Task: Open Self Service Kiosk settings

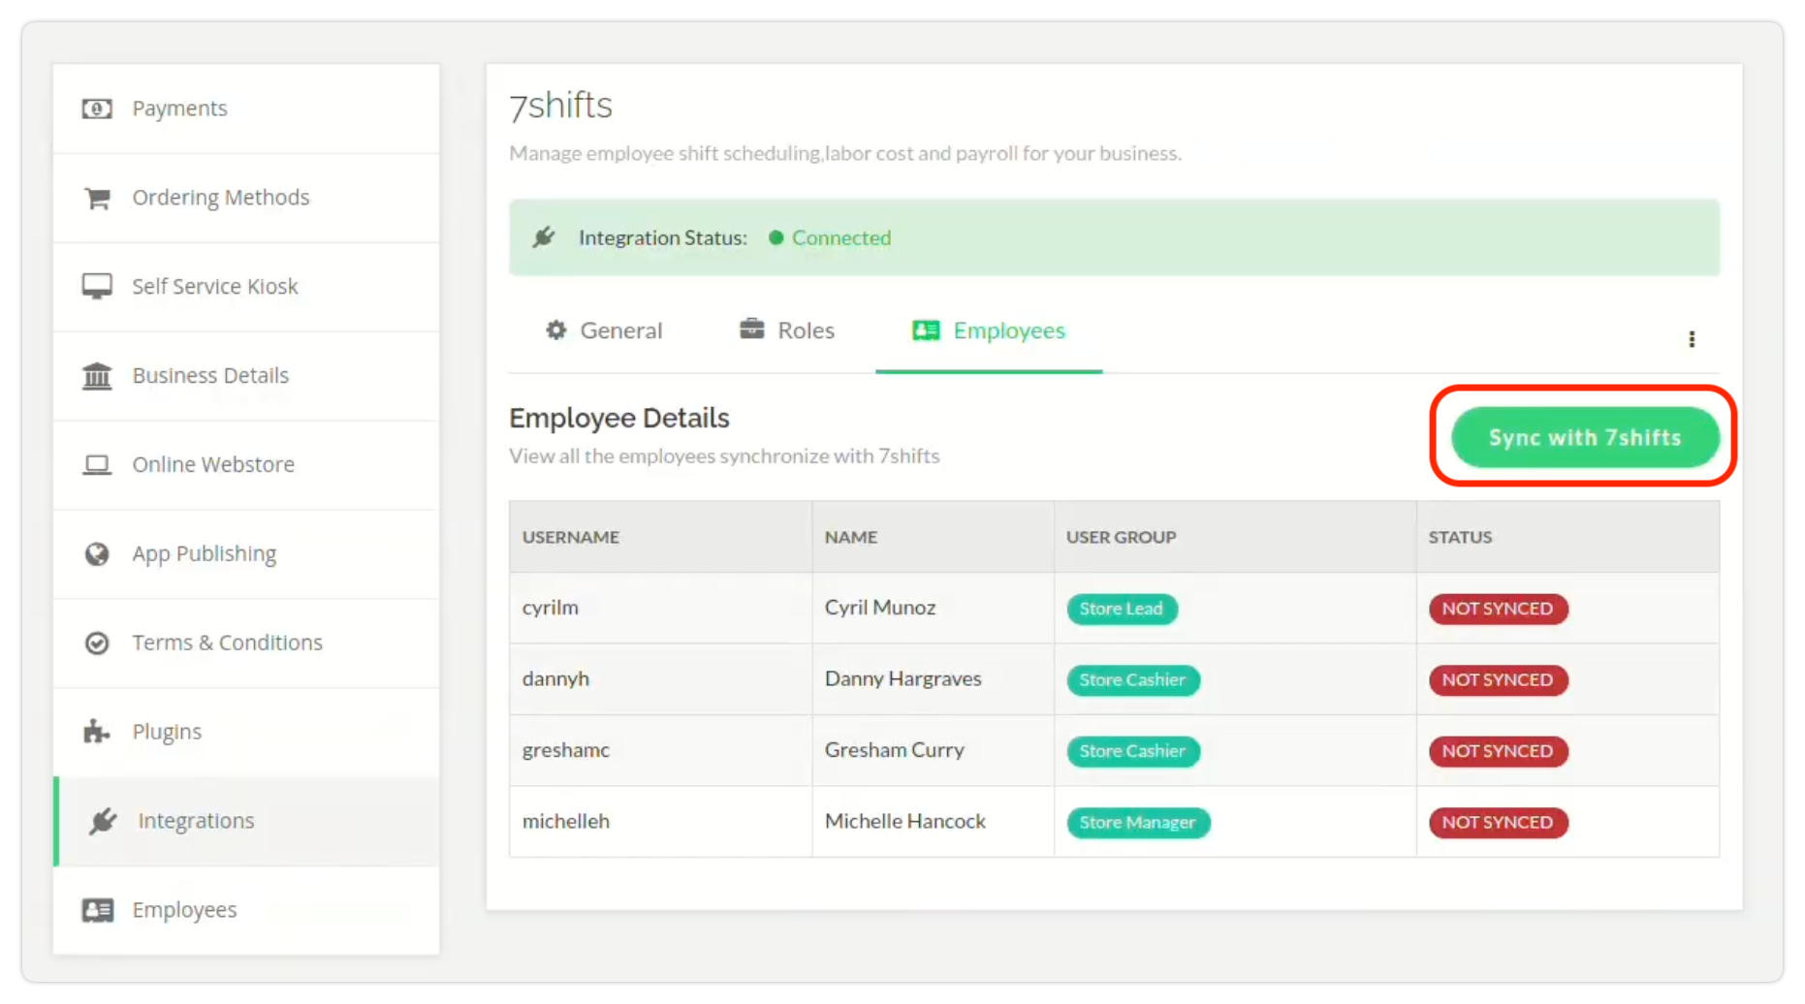Action: click(x=246, y=287)
